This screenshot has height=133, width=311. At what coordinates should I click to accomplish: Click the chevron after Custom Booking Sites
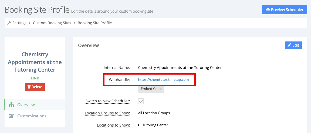pos(75,23)
